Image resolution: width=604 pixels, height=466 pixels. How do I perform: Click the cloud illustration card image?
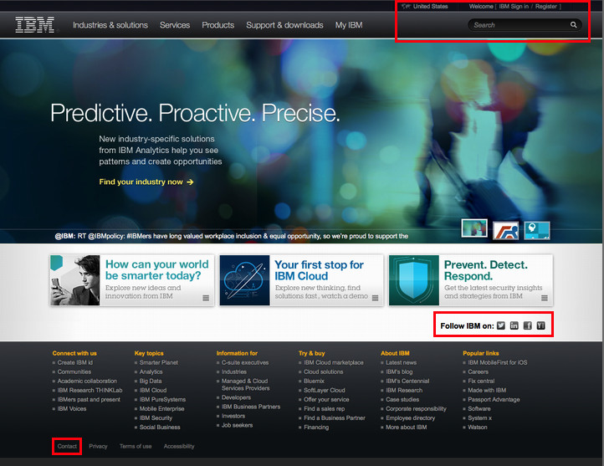pos(244,280)
